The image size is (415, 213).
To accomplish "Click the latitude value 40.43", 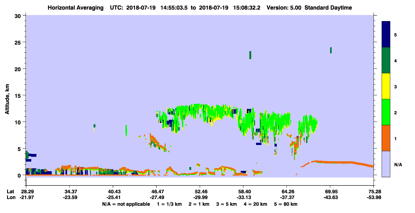I will pyautogui.click(x=113, y=192).
